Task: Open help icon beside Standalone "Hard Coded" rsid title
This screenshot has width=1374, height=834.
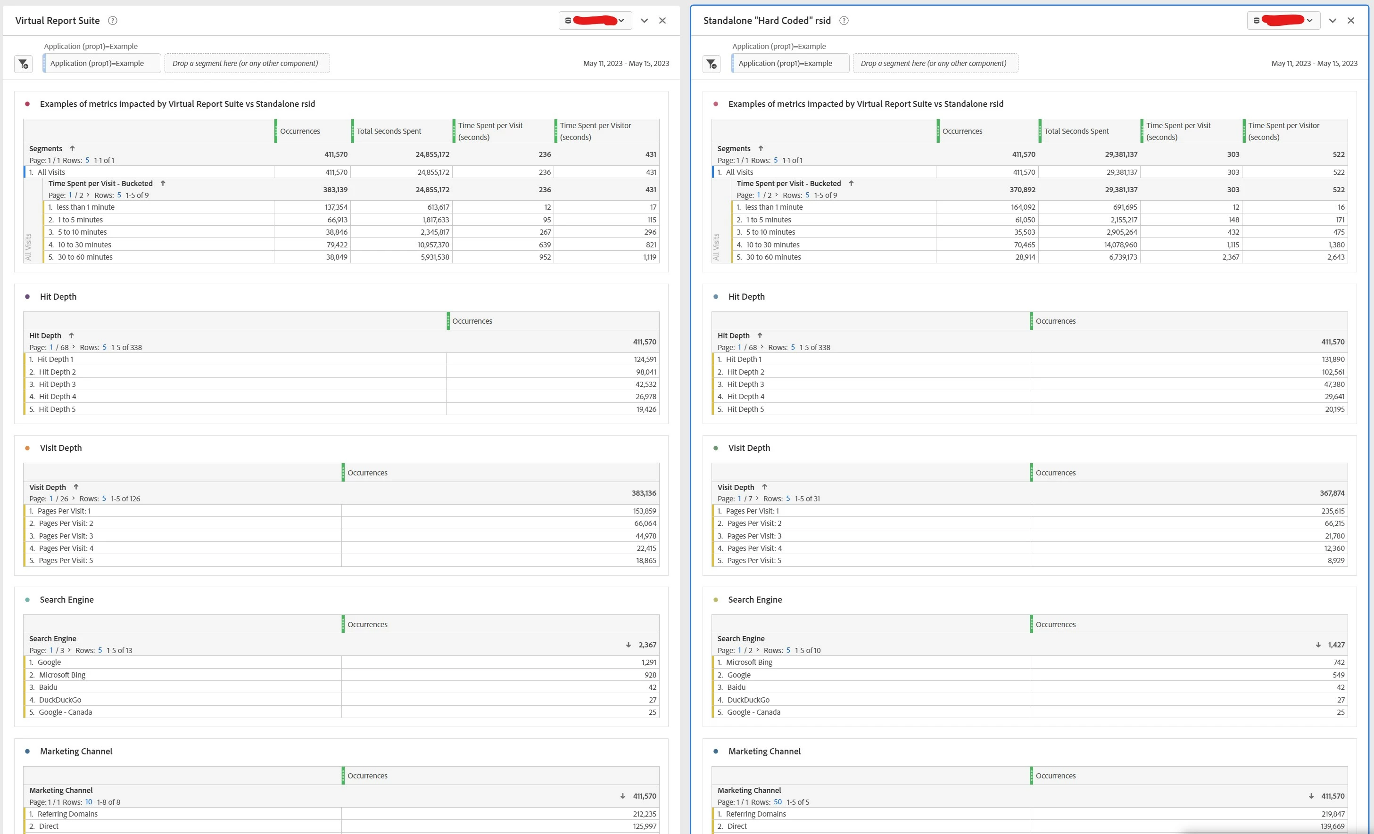Action: coord(844,21)
